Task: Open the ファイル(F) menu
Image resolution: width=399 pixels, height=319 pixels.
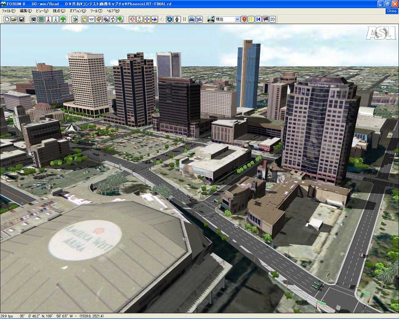Action: (9, 11)
